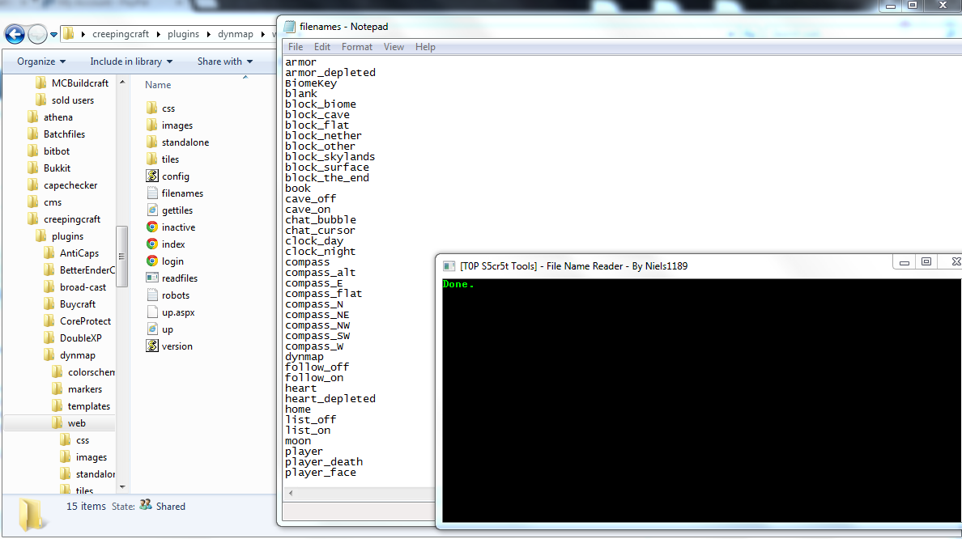Viewport: 962px width, 539px height.
Task: Select the index Chrome HTML file
Action: 166,244
